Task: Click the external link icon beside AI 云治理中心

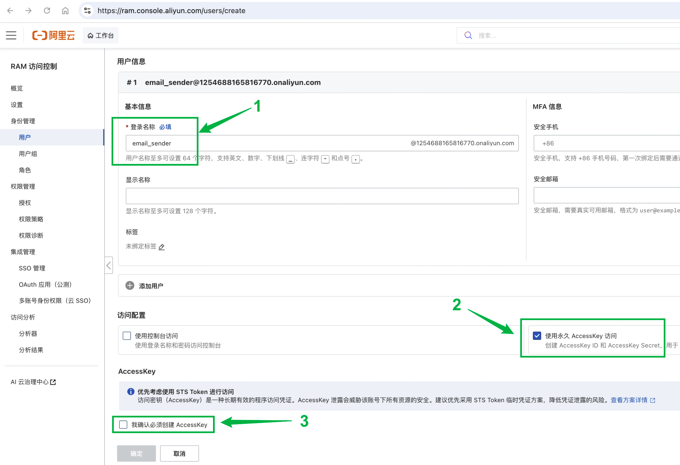Action: coord(53,382)
